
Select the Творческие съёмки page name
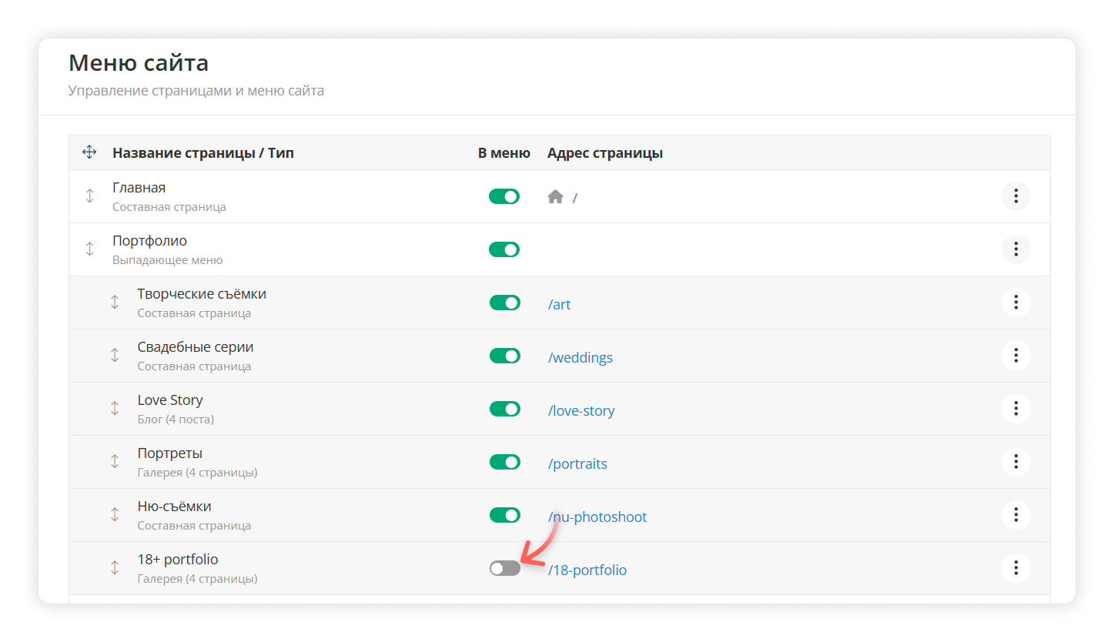[x=202, y=294]
